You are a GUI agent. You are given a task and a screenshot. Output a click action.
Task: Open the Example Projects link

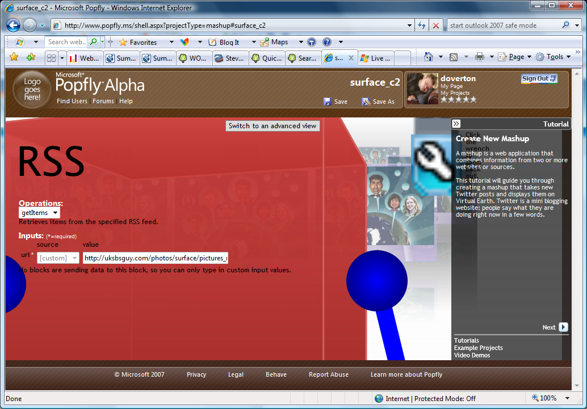(x=479, y=348)
